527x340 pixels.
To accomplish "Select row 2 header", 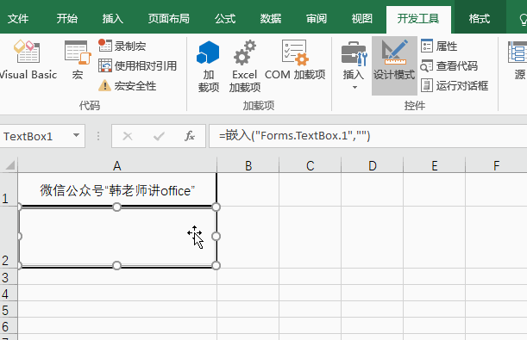I will click(x=9, y=237).
